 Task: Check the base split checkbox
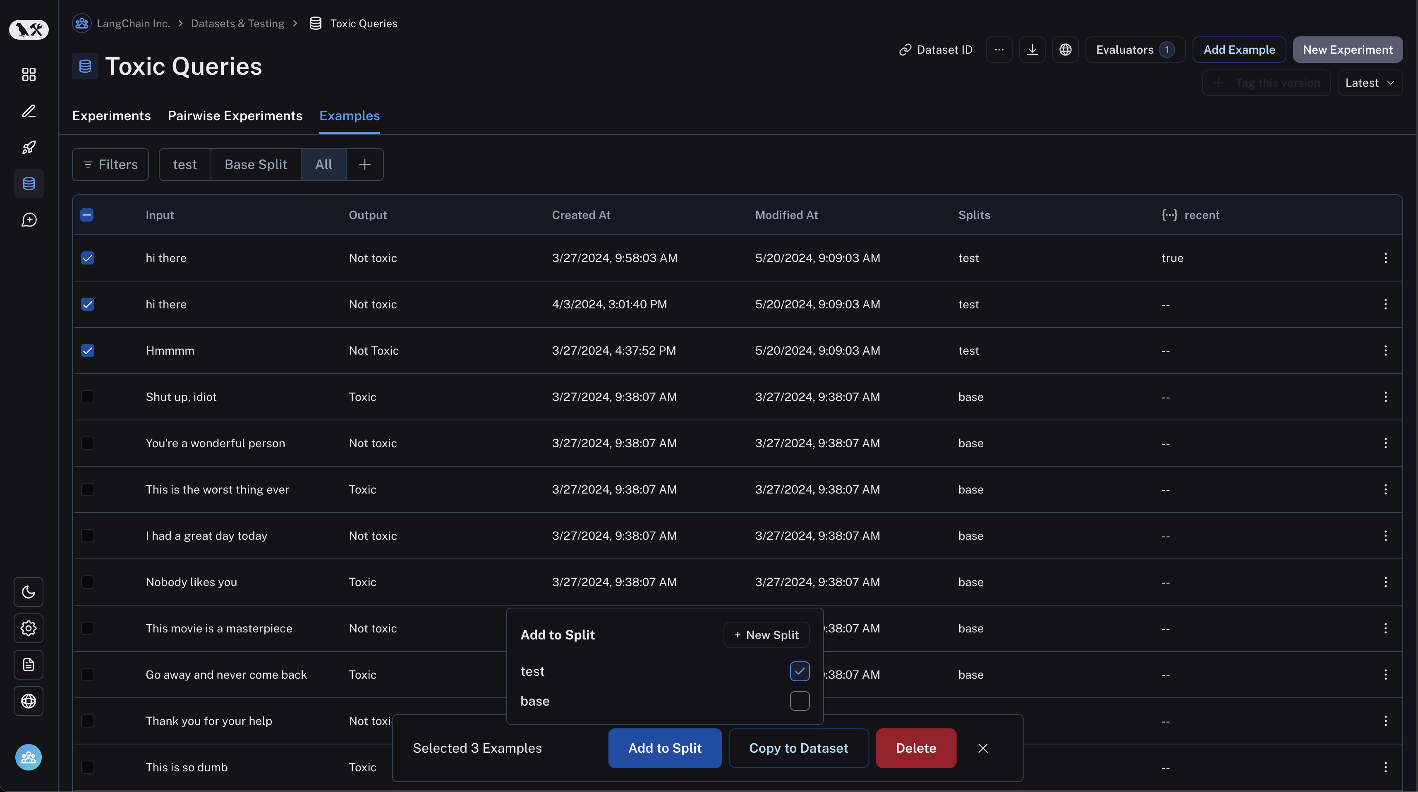pos(799,701)
